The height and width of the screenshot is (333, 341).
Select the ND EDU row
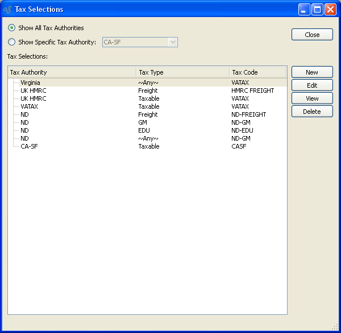tap(24, 130)
